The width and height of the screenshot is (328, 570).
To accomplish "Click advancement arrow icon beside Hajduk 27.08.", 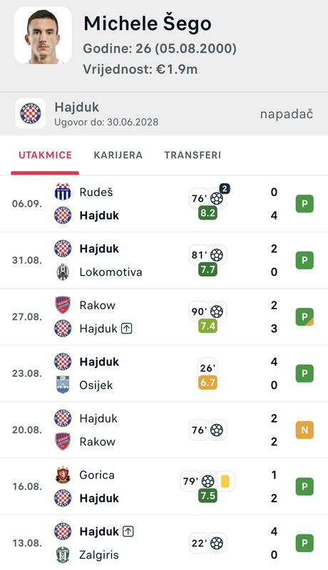I will (x=126, y=328).
